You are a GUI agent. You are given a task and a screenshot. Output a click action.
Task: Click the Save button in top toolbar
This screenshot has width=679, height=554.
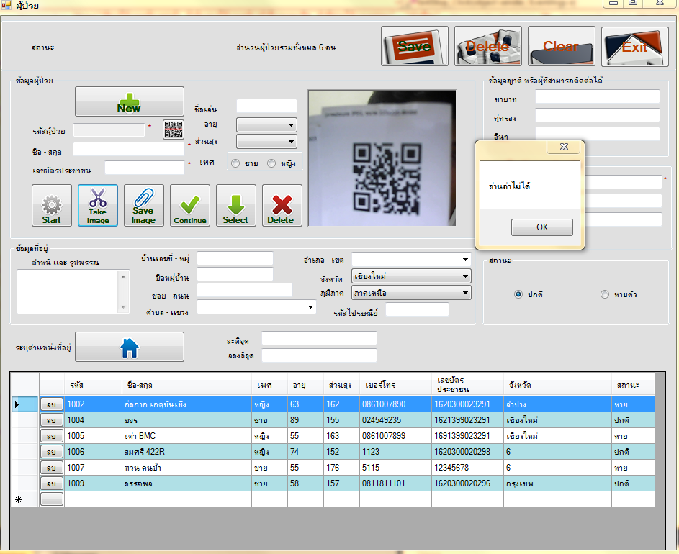(x=415, y=46)
